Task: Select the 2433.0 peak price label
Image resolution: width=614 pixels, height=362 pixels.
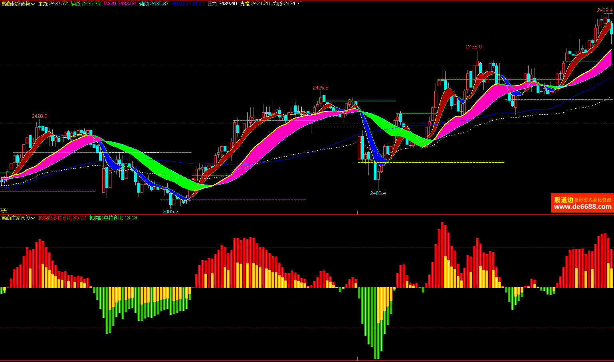Action: click(x=473, y=47)
